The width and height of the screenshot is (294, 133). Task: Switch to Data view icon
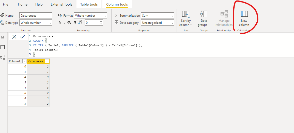pos(3,47)
